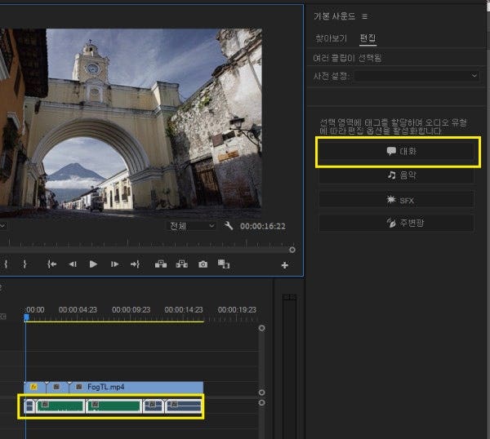This screenshot has width=490, height=439.
Task: Click the Extract button
Action: tap(181, 264)
